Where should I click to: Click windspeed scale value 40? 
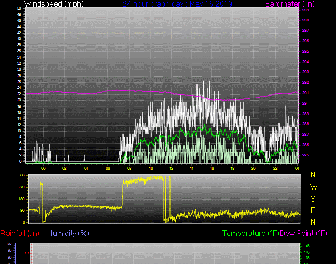[19, 39]
